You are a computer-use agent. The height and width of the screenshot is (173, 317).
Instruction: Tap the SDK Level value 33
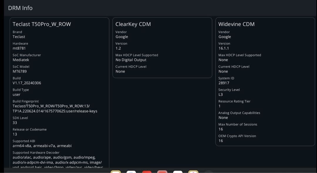pyautogui.click(x=15, y=123)
